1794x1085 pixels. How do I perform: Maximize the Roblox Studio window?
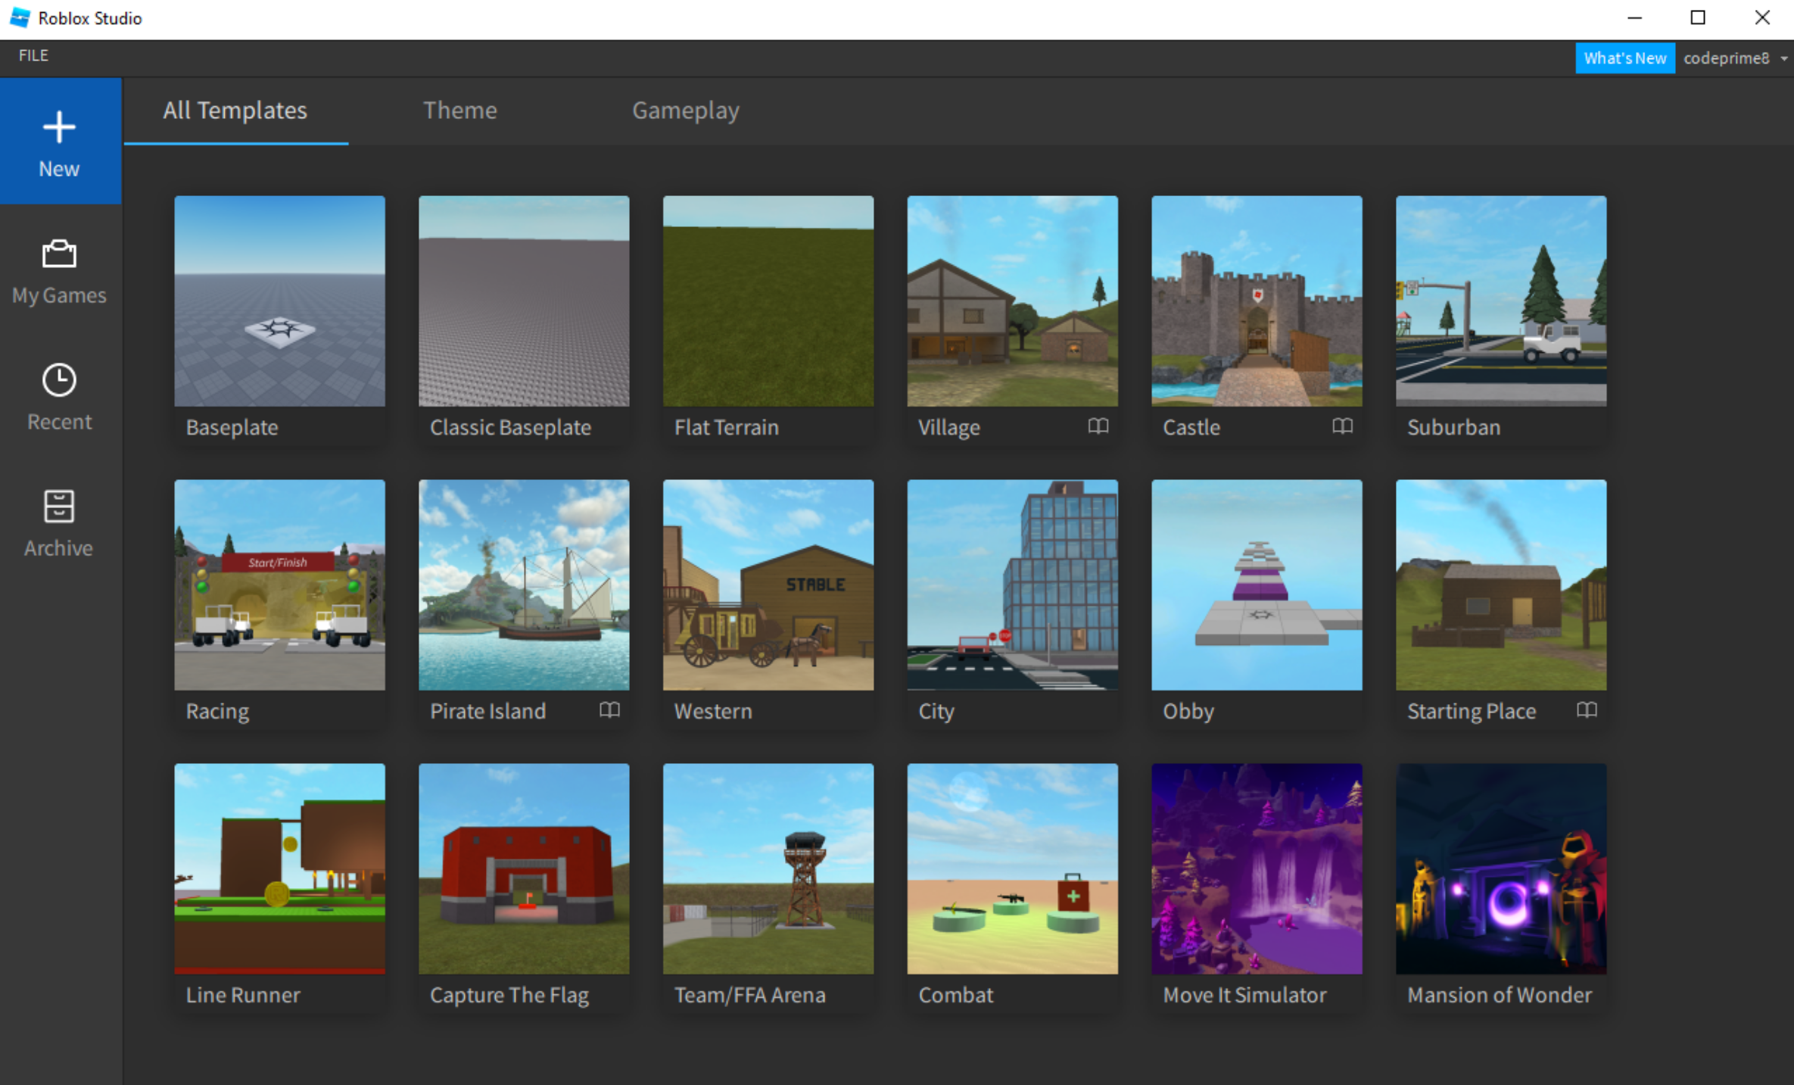(x=1698, y=18)
